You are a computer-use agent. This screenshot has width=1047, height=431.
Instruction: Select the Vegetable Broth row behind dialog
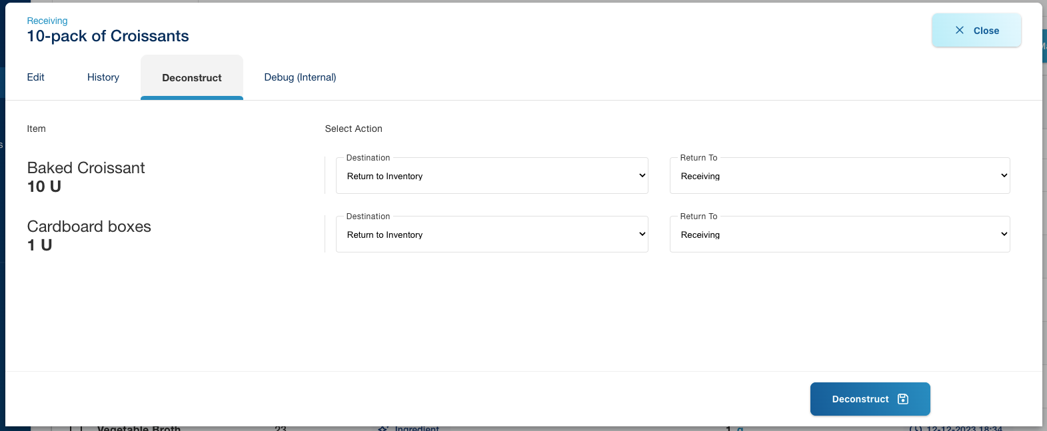[x=139, y=428]
